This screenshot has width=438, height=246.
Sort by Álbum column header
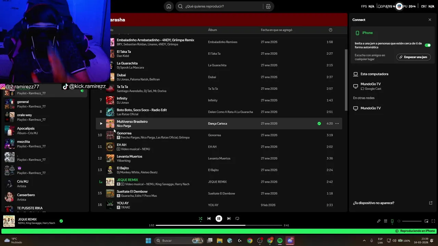point(212,30)
